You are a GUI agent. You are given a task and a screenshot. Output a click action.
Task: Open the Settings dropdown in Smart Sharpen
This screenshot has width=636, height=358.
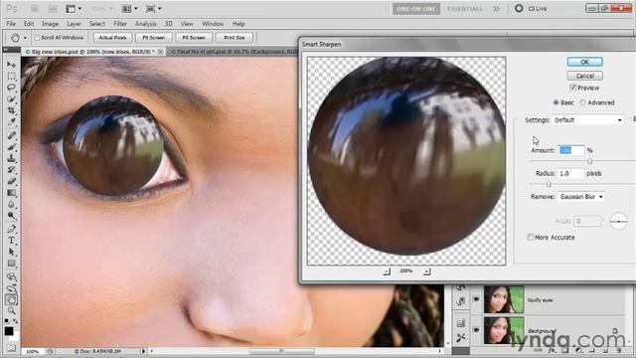(x=587, y=120)
